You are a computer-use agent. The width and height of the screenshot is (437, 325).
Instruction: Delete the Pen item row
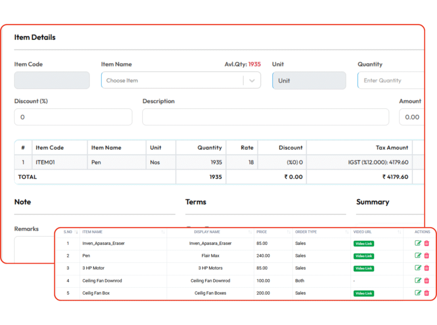point(427,256)
